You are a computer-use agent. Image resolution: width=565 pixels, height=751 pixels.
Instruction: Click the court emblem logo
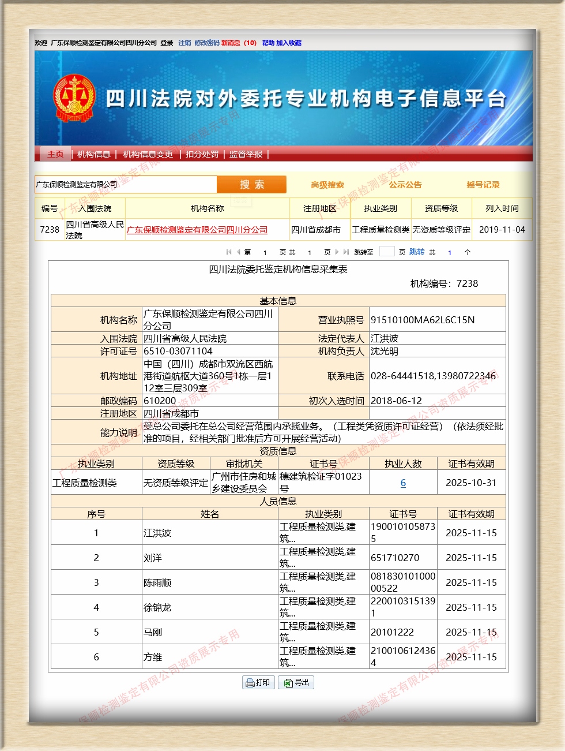click(x=74, y=98)
